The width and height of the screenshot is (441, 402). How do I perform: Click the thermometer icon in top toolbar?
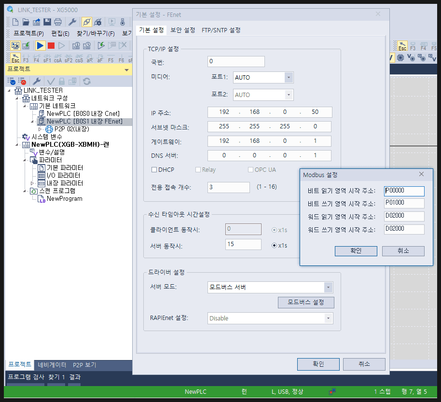click(x=123, y=22)
